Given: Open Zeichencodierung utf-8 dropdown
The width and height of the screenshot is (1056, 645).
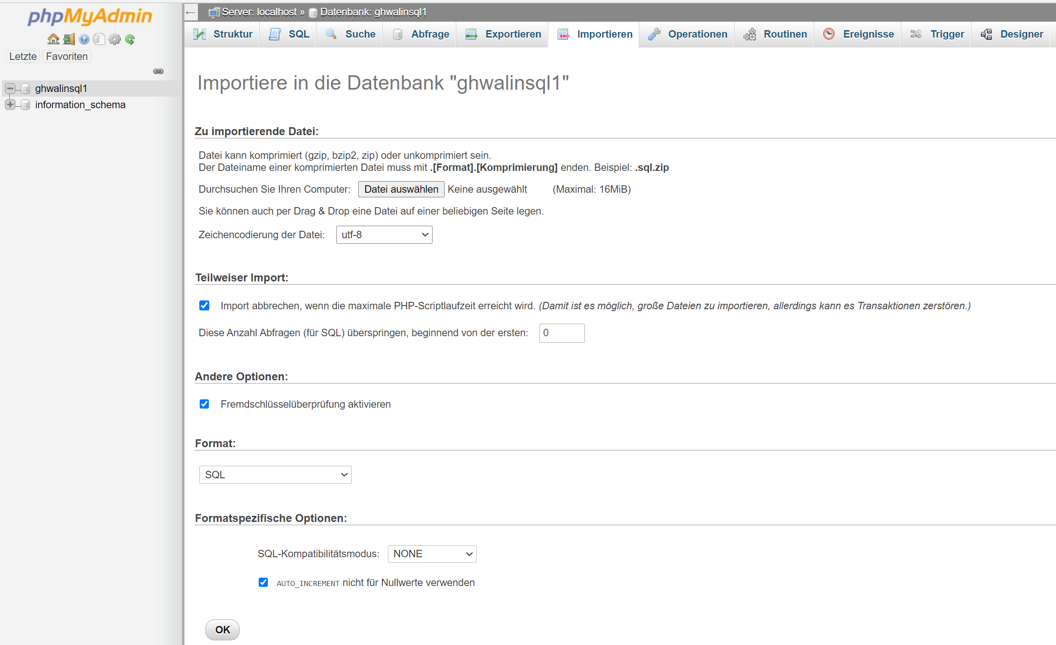Looking at the screenshot, I should point(384,235).
